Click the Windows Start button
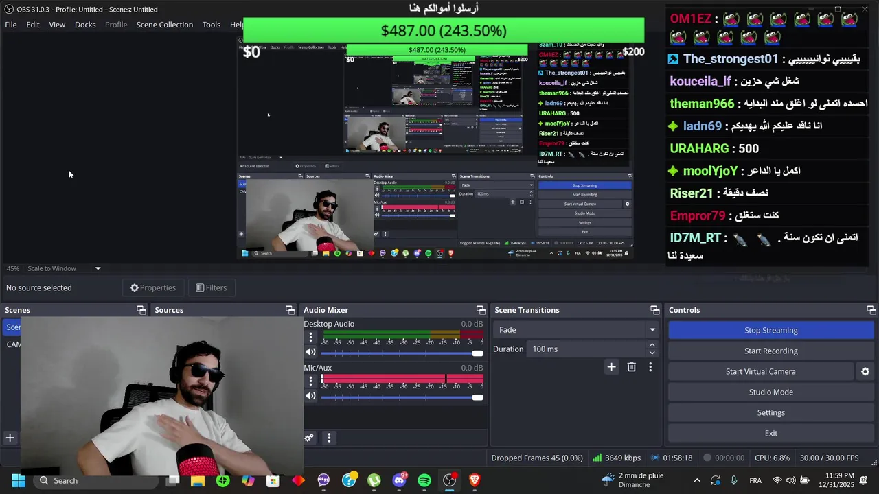The image size is (879, 494). [x=19, y=480]
